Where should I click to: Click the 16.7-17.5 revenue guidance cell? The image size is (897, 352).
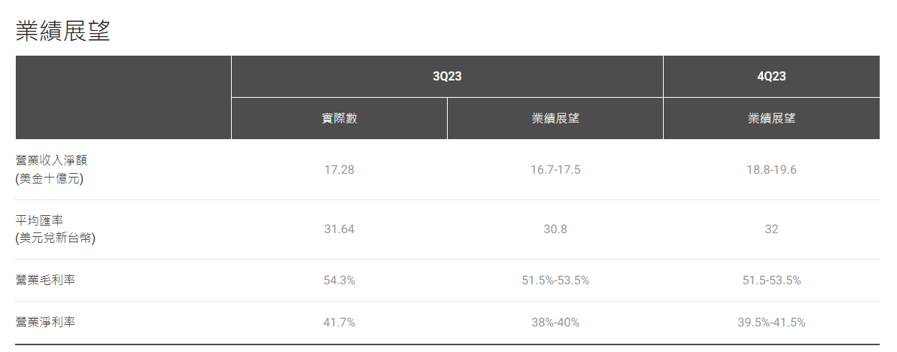(555, 170)
